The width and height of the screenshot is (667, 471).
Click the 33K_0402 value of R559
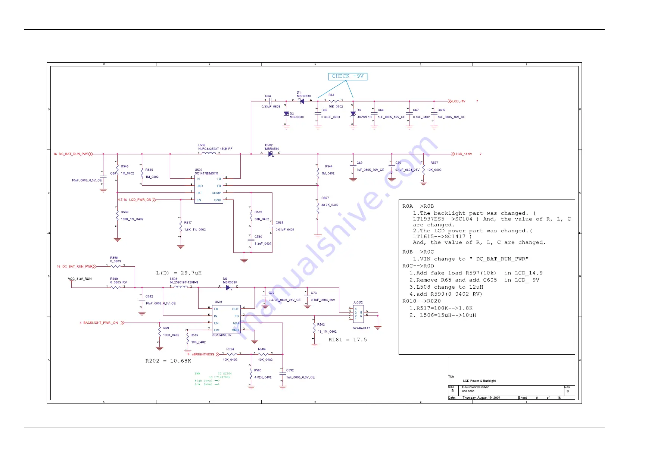click(x=262, y=219)
